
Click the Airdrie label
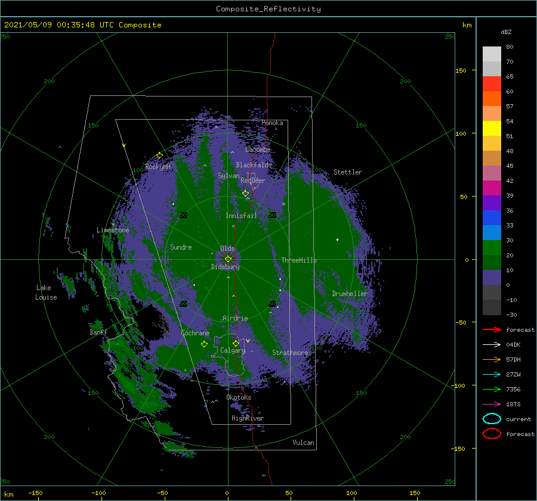[235, 318]
